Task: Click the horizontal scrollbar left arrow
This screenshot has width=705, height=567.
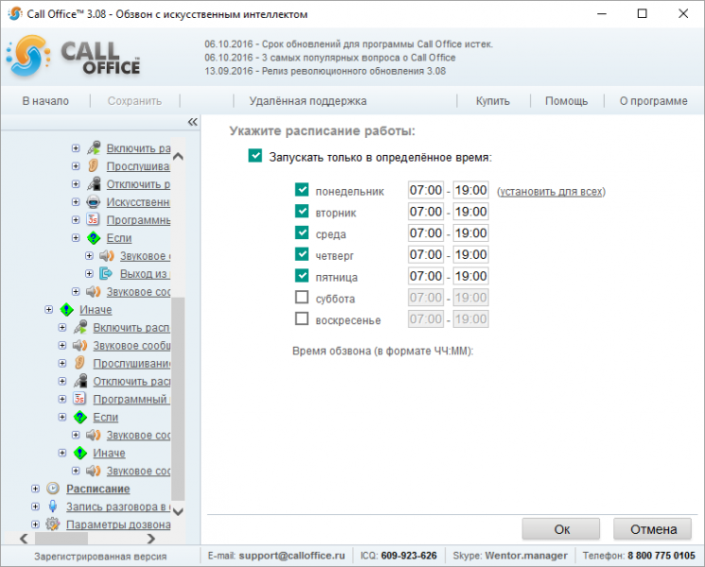Action: pos(25,539)
